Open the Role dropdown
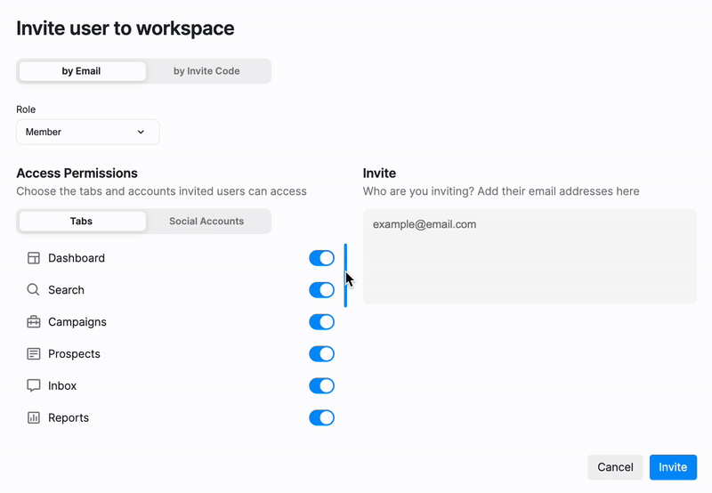The image size is (712, 493). tap(87, 132)
